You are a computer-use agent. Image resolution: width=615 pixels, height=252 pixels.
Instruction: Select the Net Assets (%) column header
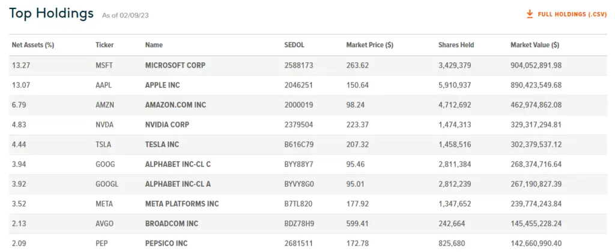click(33, 45)
